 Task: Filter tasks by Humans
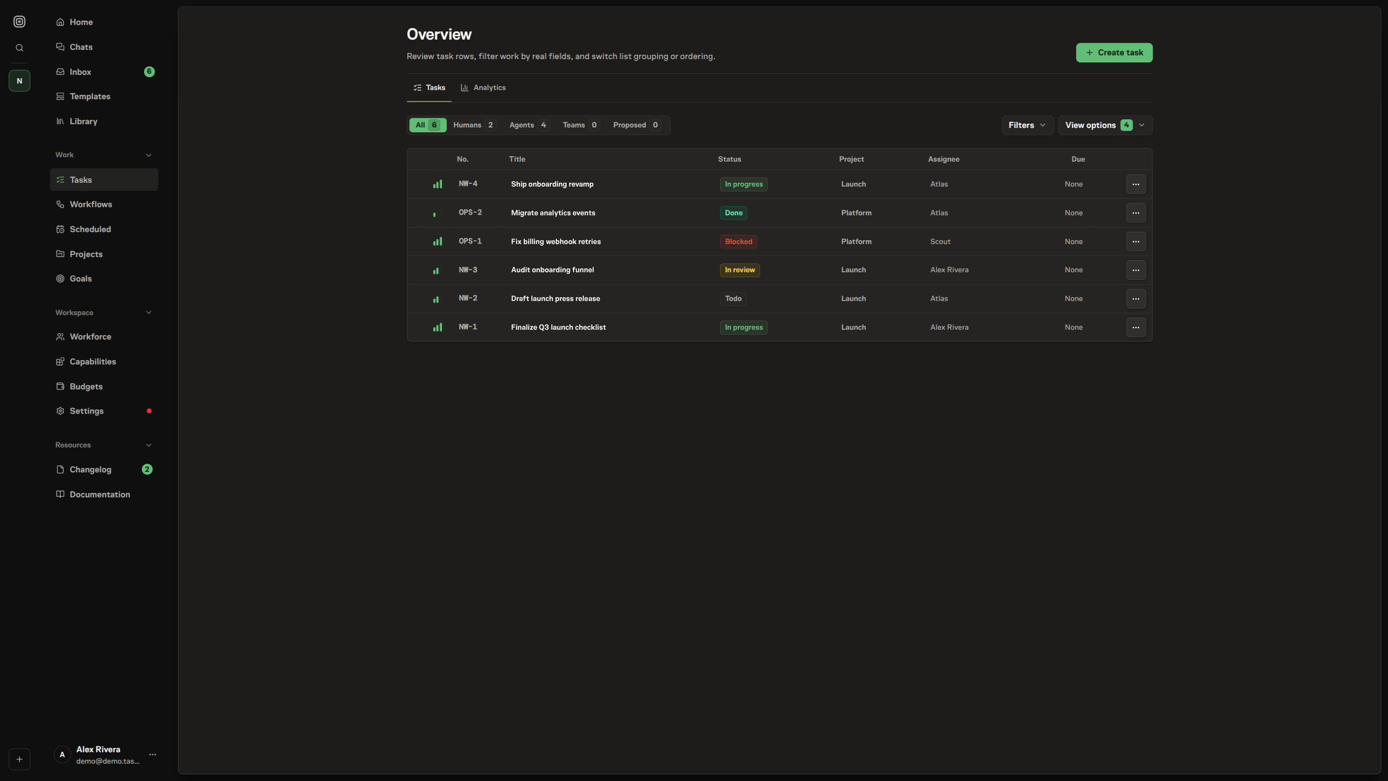pyautogui.click(x=474, y=125)
